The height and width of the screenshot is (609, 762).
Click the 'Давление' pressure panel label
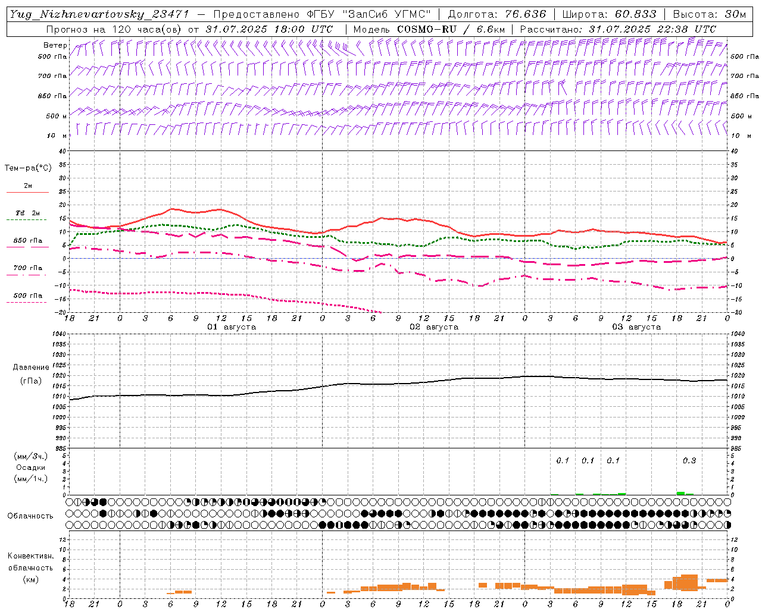click(31, 368)
